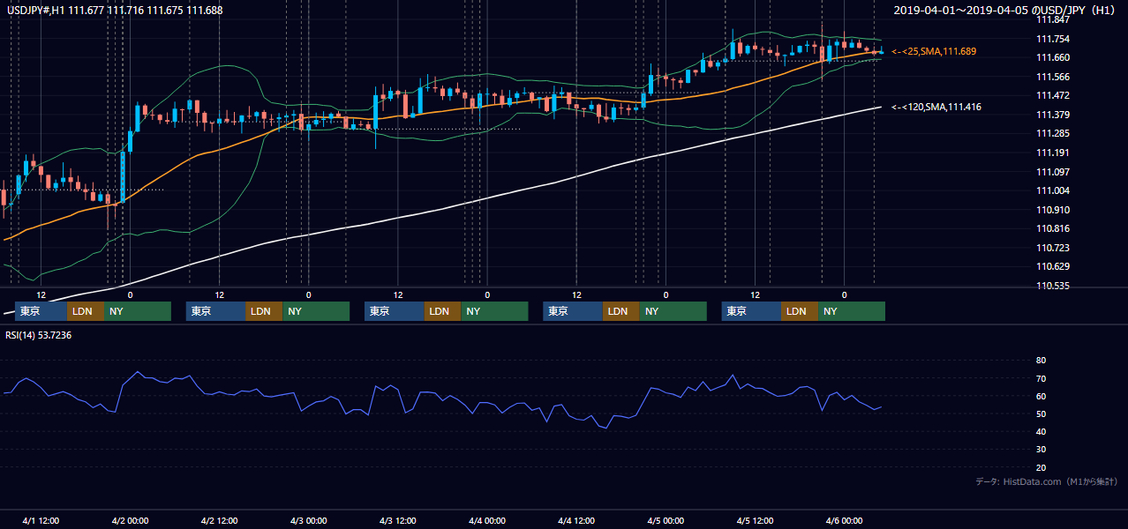The height and width of the screenshot is (529, 1128).
Task: Click the RSI(14) 53.7236 indicator label
Action: (39, 335)
